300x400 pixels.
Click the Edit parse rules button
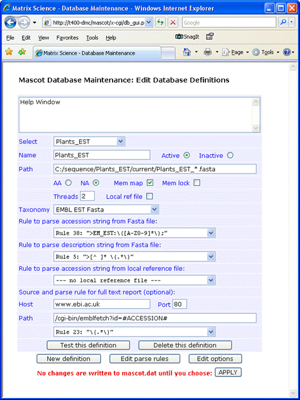(145, 359)
